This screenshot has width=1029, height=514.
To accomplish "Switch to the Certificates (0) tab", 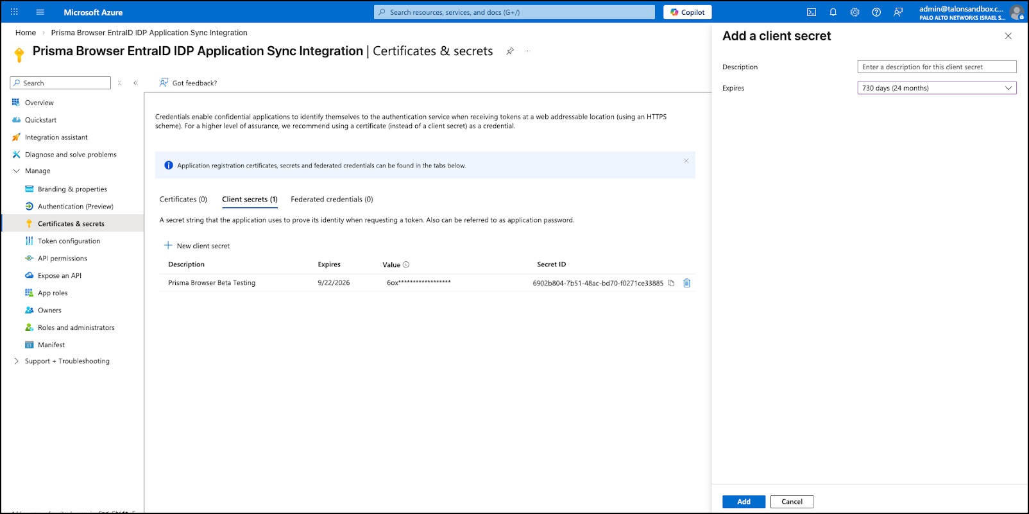I will click(x=183, y=200).
